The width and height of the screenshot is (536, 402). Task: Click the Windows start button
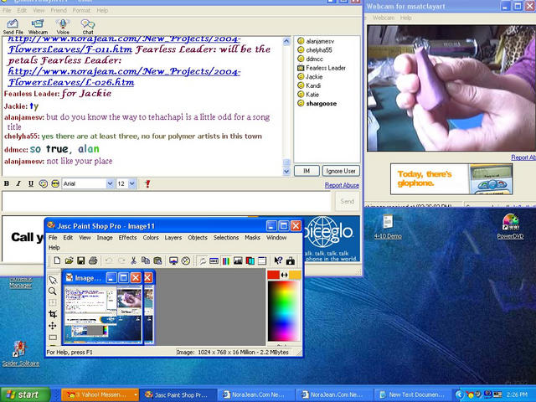click(x=25, y=394)
